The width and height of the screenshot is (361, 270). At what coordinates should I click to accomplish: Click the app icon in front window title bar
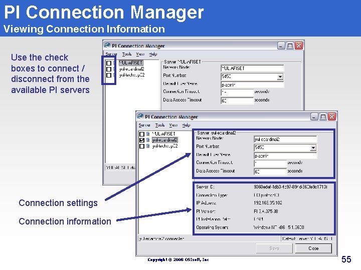coord(140,116)
